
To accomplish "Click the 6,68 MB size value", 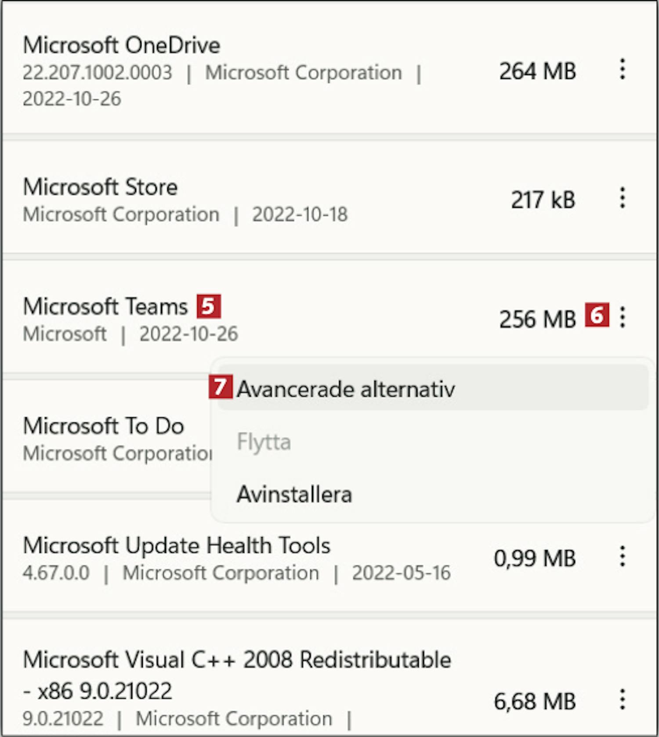I will (535, 701).
